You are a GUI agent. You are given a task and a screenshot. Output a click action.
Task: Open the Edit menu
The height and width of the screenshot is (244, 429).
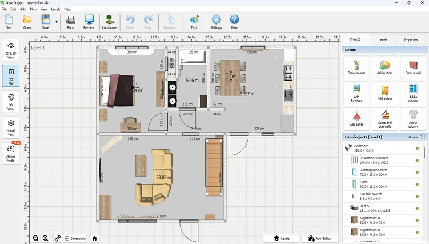(x=13, y=9)
